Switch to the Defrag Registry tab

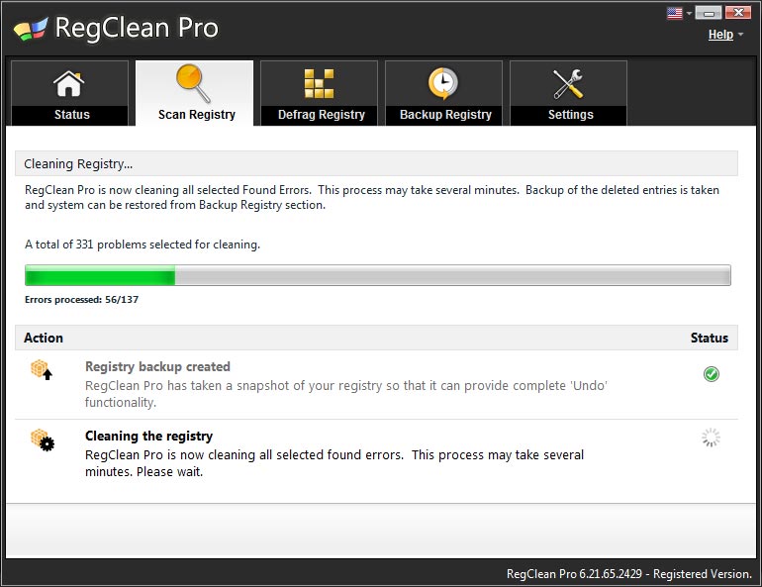click(319, 93)
